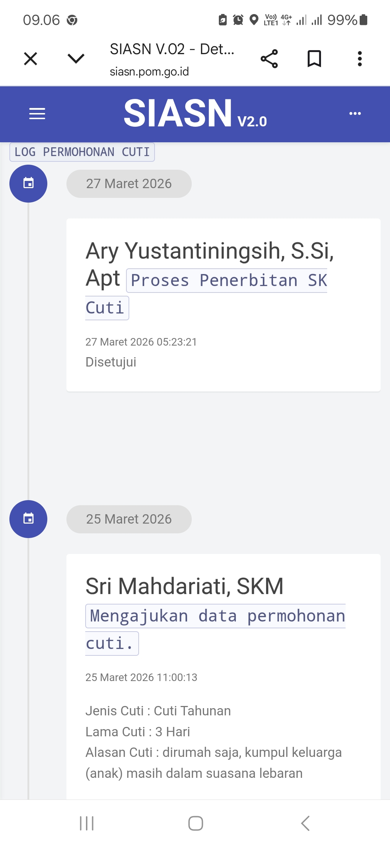Screen dimensions: 390x845
Task: Open the SIASN hamburger menu
Action: (37, 113)
